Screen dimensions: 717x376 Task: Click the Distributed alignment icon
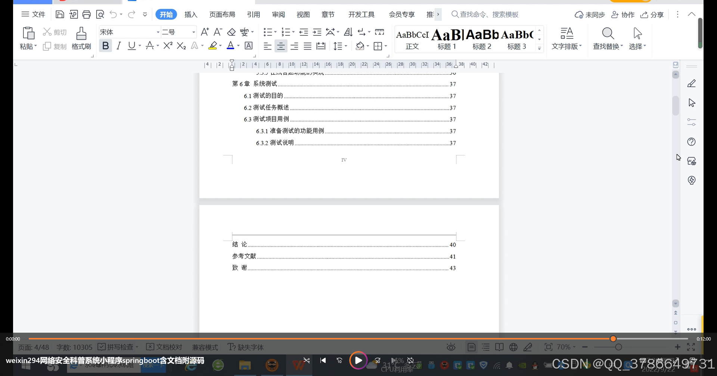[x=321, y=46]
